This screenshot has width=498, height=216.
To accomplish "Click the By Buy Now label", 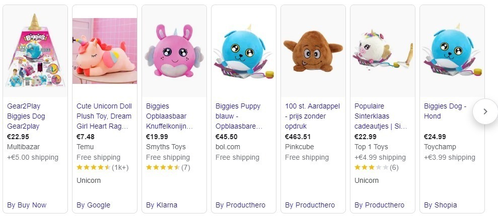I will pos(27,205).
